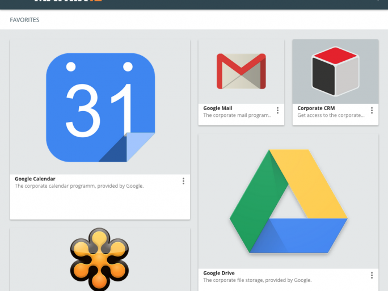Open the Corporate CRM cube icon
388x291 pixels.
click(x=335, y=71)
